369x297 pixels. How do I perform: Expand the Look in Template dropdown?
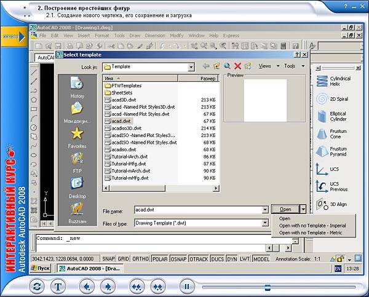[191, 67]
